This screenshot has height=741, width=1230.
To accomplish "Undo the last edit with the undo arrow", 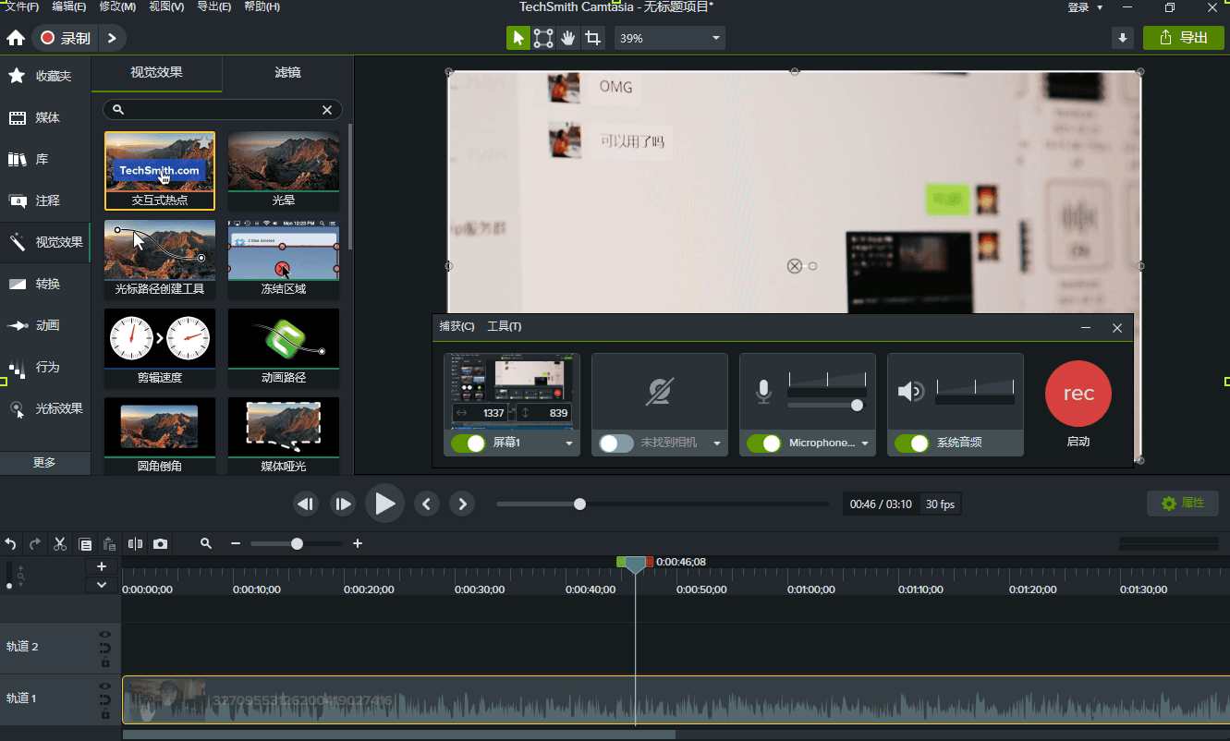I will point(10,543).
